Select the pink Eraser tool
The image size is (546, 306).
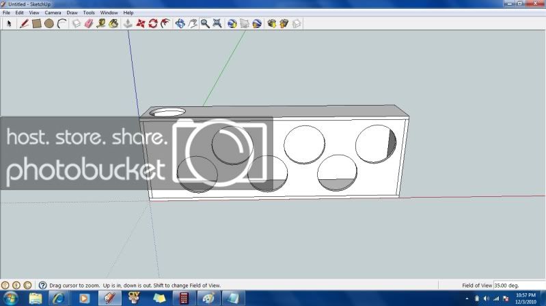click(89, 24)
